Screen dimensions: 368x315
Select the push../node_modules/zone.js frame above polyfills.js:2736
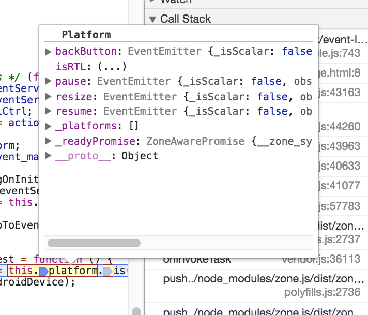tap(263, 279)
